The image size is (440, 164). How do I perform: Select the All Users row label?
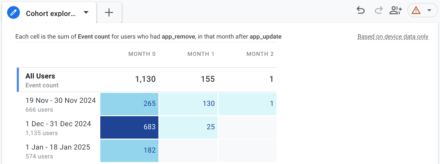tap(40, 76)
